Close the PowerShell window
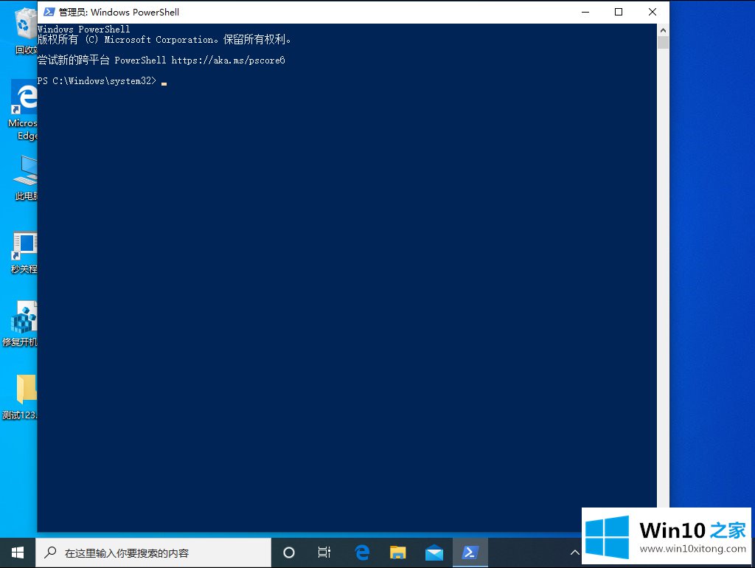The image size is (755, 568). coord(653,12)
